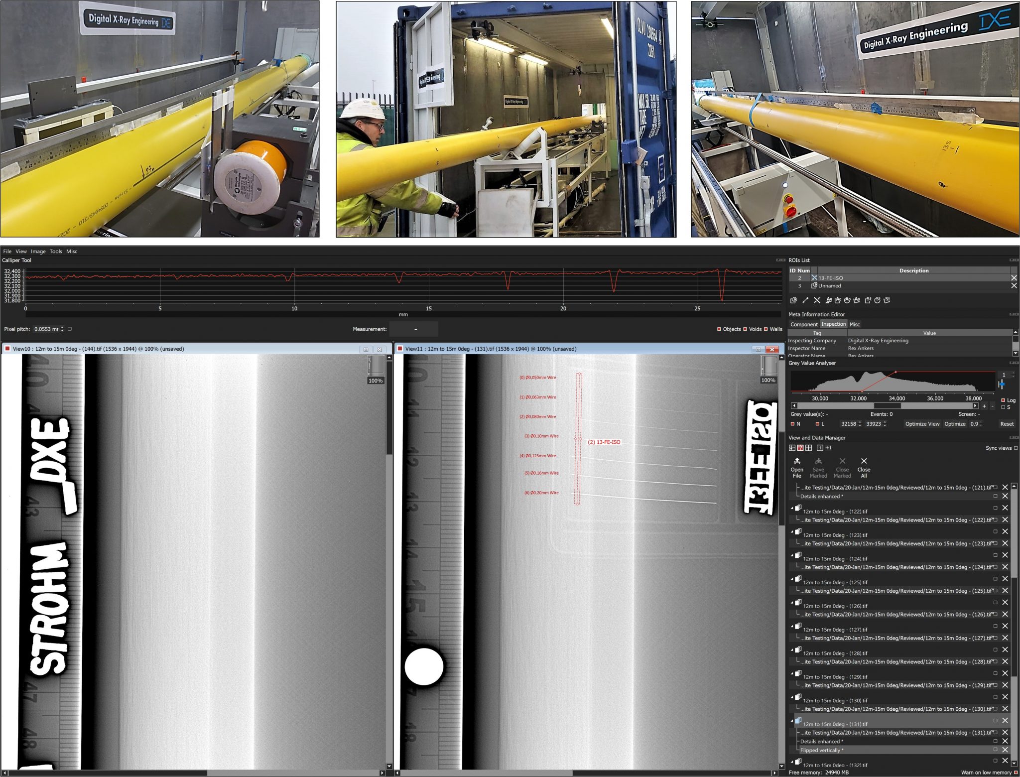Screen dimensions: 1020x777
Task: Open the Pixel pitch stepper dropdown
Action: (63, 329)
